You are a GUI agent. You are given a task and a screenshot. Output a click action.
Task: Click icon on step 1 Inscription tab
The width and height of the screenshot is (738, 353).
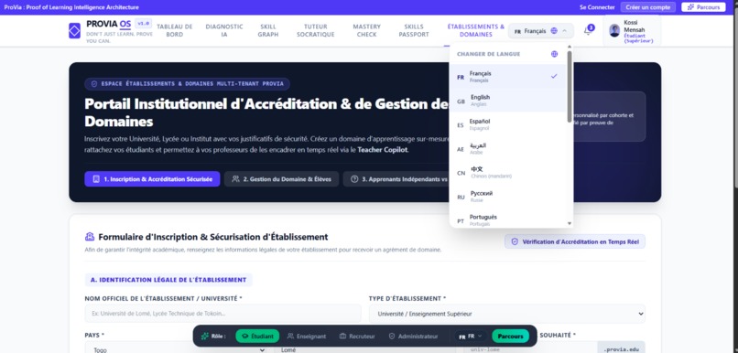click(96, 179)
